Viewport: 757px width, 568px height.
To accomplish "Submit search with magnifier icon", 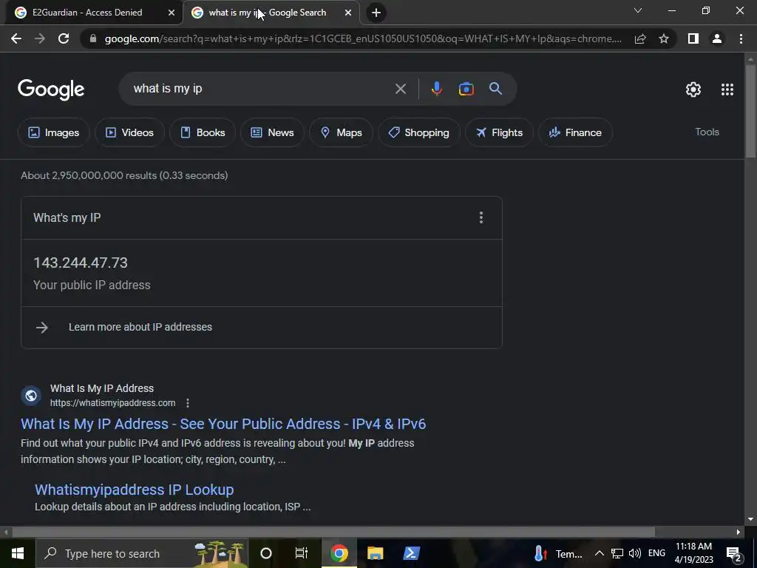I will point(495,89).
